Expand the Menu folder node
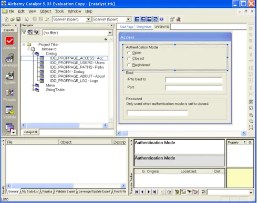 pyautogui.click(x=33, y=85)
